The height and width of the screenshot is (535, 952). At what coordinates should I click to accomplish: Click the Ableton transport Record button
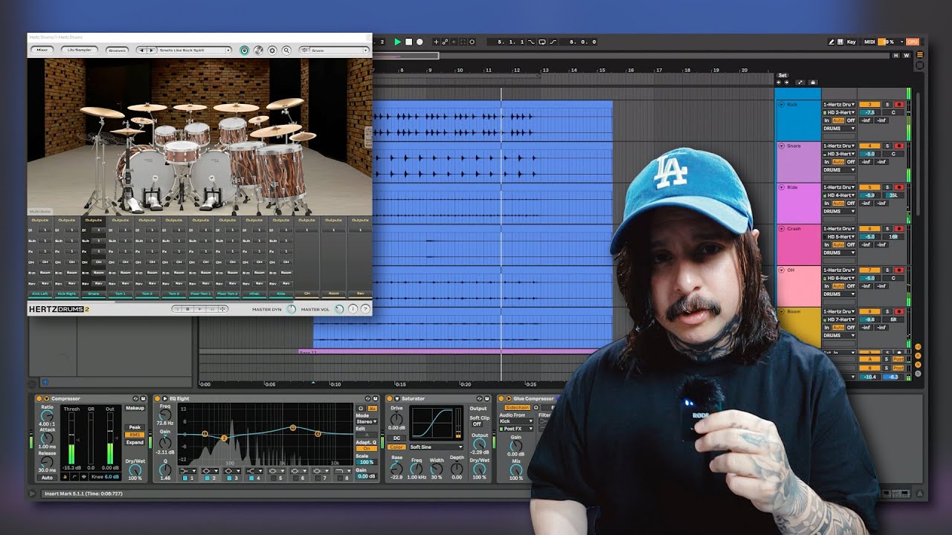pyautogui.click(x=419, y=42)
